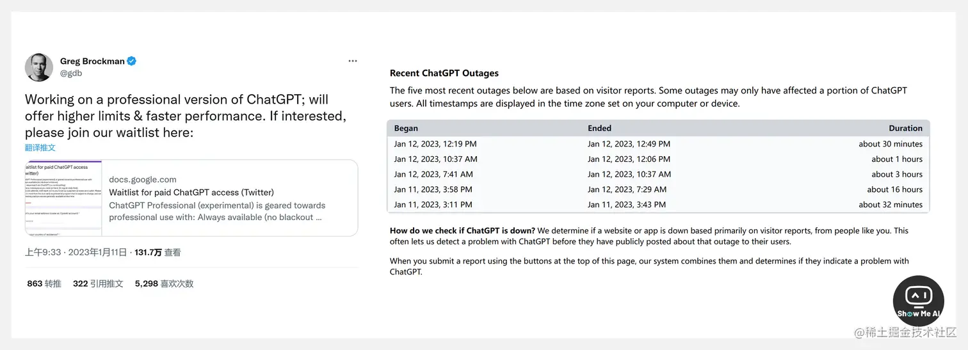This screenshot has width=968, height=350.
Task: Click the Began column header
Action: (x=406, y=128)
